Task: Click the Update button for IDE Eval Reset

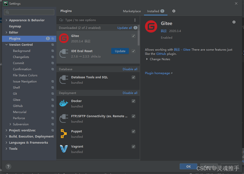Action: [x=120, y=51]
